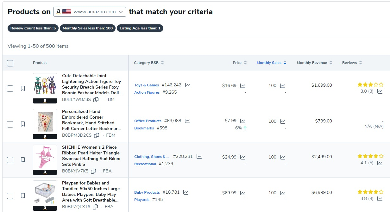Open the pink bikini product thumbnail
The width and height of the screenshot is (390, 212).
coord(45,157)
